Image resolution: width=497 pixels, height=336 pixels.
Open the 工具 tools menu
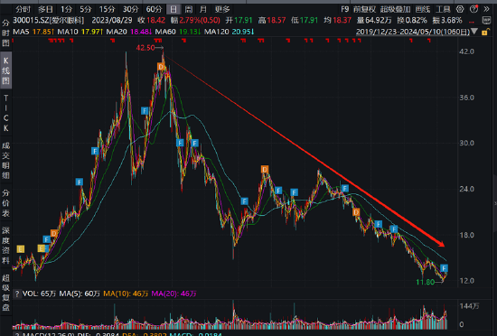[443, 9]
